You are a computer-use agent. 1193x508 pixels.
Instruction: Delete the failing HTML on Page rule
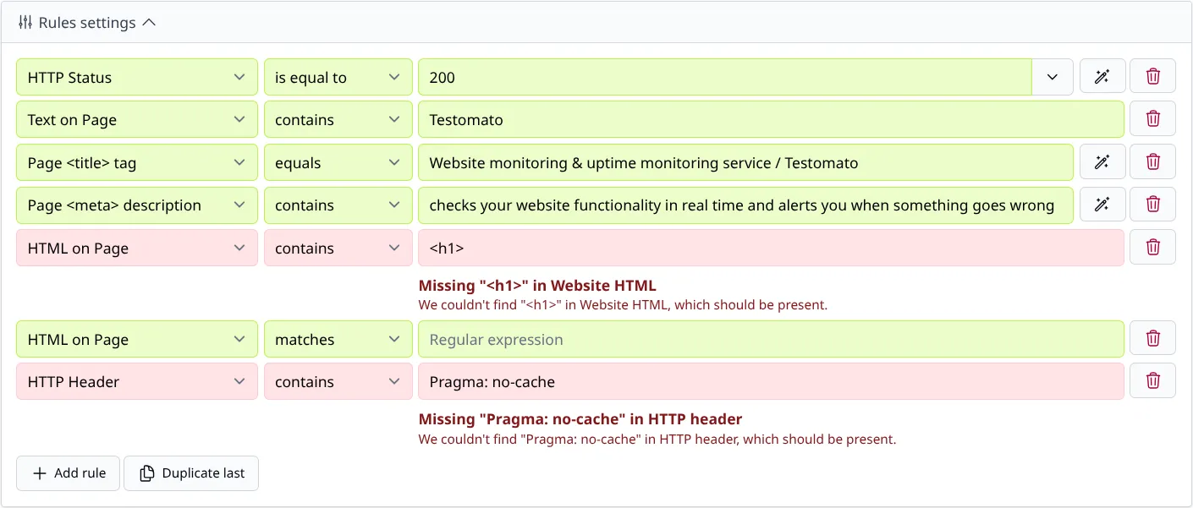click(1152, 247)
